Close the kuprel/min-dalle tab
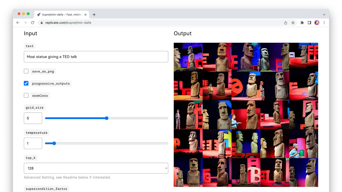342x192 pixels. pyautogui.click(x=85, y=15)
